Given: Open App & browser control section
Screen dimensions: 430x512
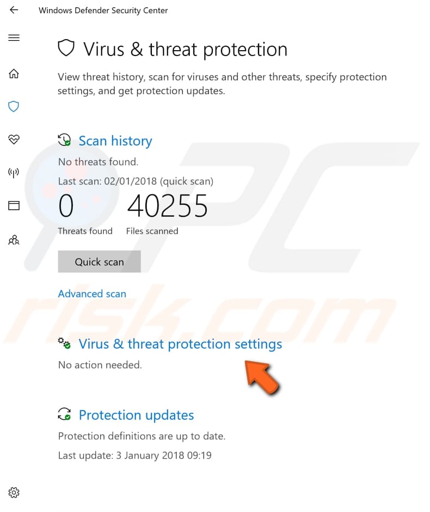Looking at the screenshot, I should click(x=14, y=205).
